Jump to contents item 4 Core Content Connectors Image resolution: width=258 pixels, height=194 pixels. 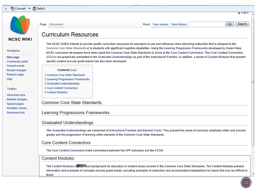(x=61, y=88)
